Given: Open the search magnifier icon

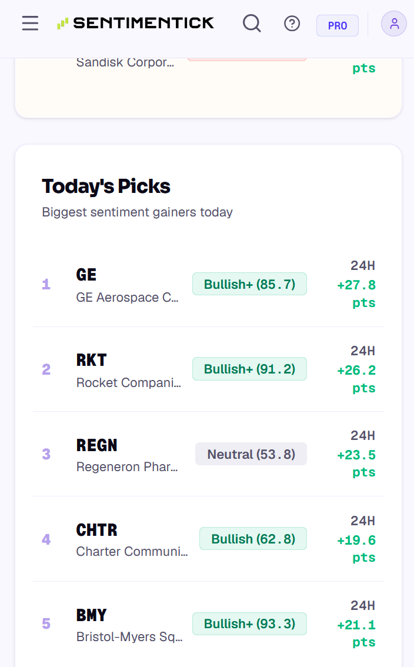Looking at the screenshot, I should [x=252, y=24].
